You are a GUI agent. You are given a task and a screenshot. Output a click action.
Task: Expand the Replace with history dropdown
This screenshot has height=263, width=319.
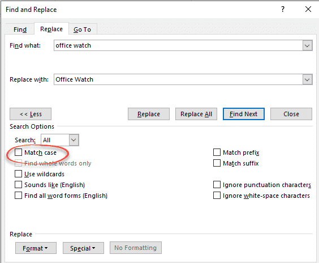[307, 79]
